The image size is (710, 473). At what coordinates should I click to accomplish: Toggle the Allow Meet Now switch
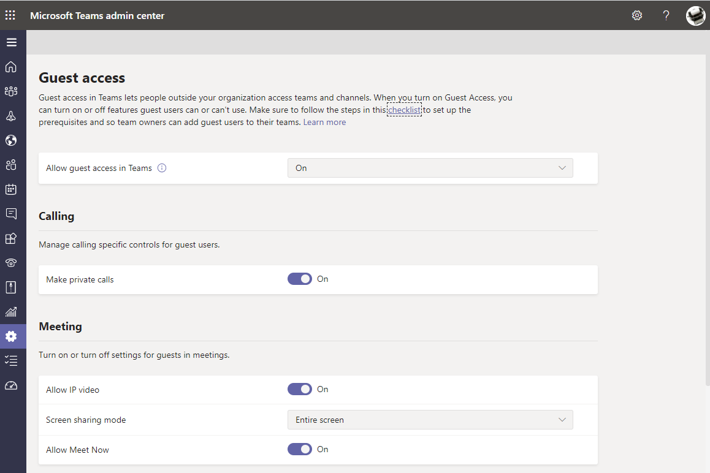[x=300, y=449]
